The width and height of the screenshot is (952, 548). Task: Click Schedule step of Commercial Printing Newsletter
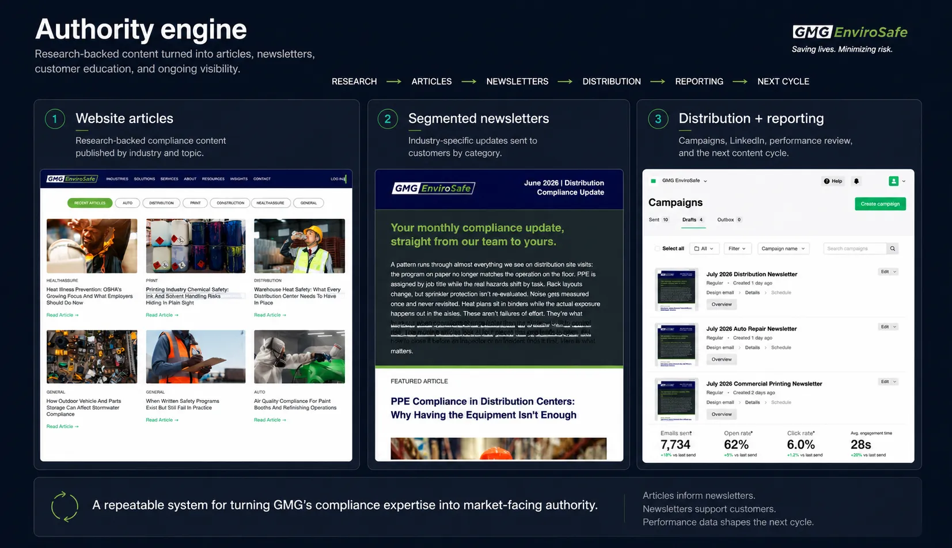click(781, 402)
